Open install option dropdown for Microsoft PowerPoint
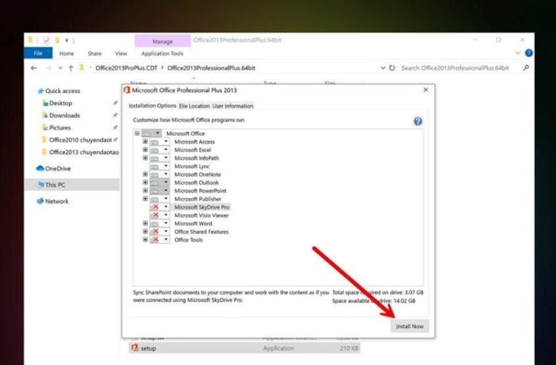Screen dimensions: 556x365 pos(159,190)
